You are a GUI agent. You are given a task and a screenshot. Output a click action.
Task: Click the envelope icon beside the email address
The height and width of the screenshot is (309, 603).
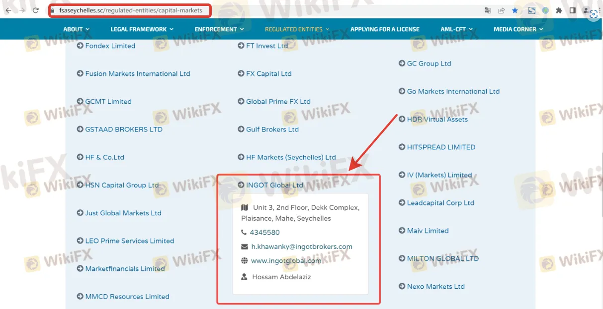tap(244, 247)
